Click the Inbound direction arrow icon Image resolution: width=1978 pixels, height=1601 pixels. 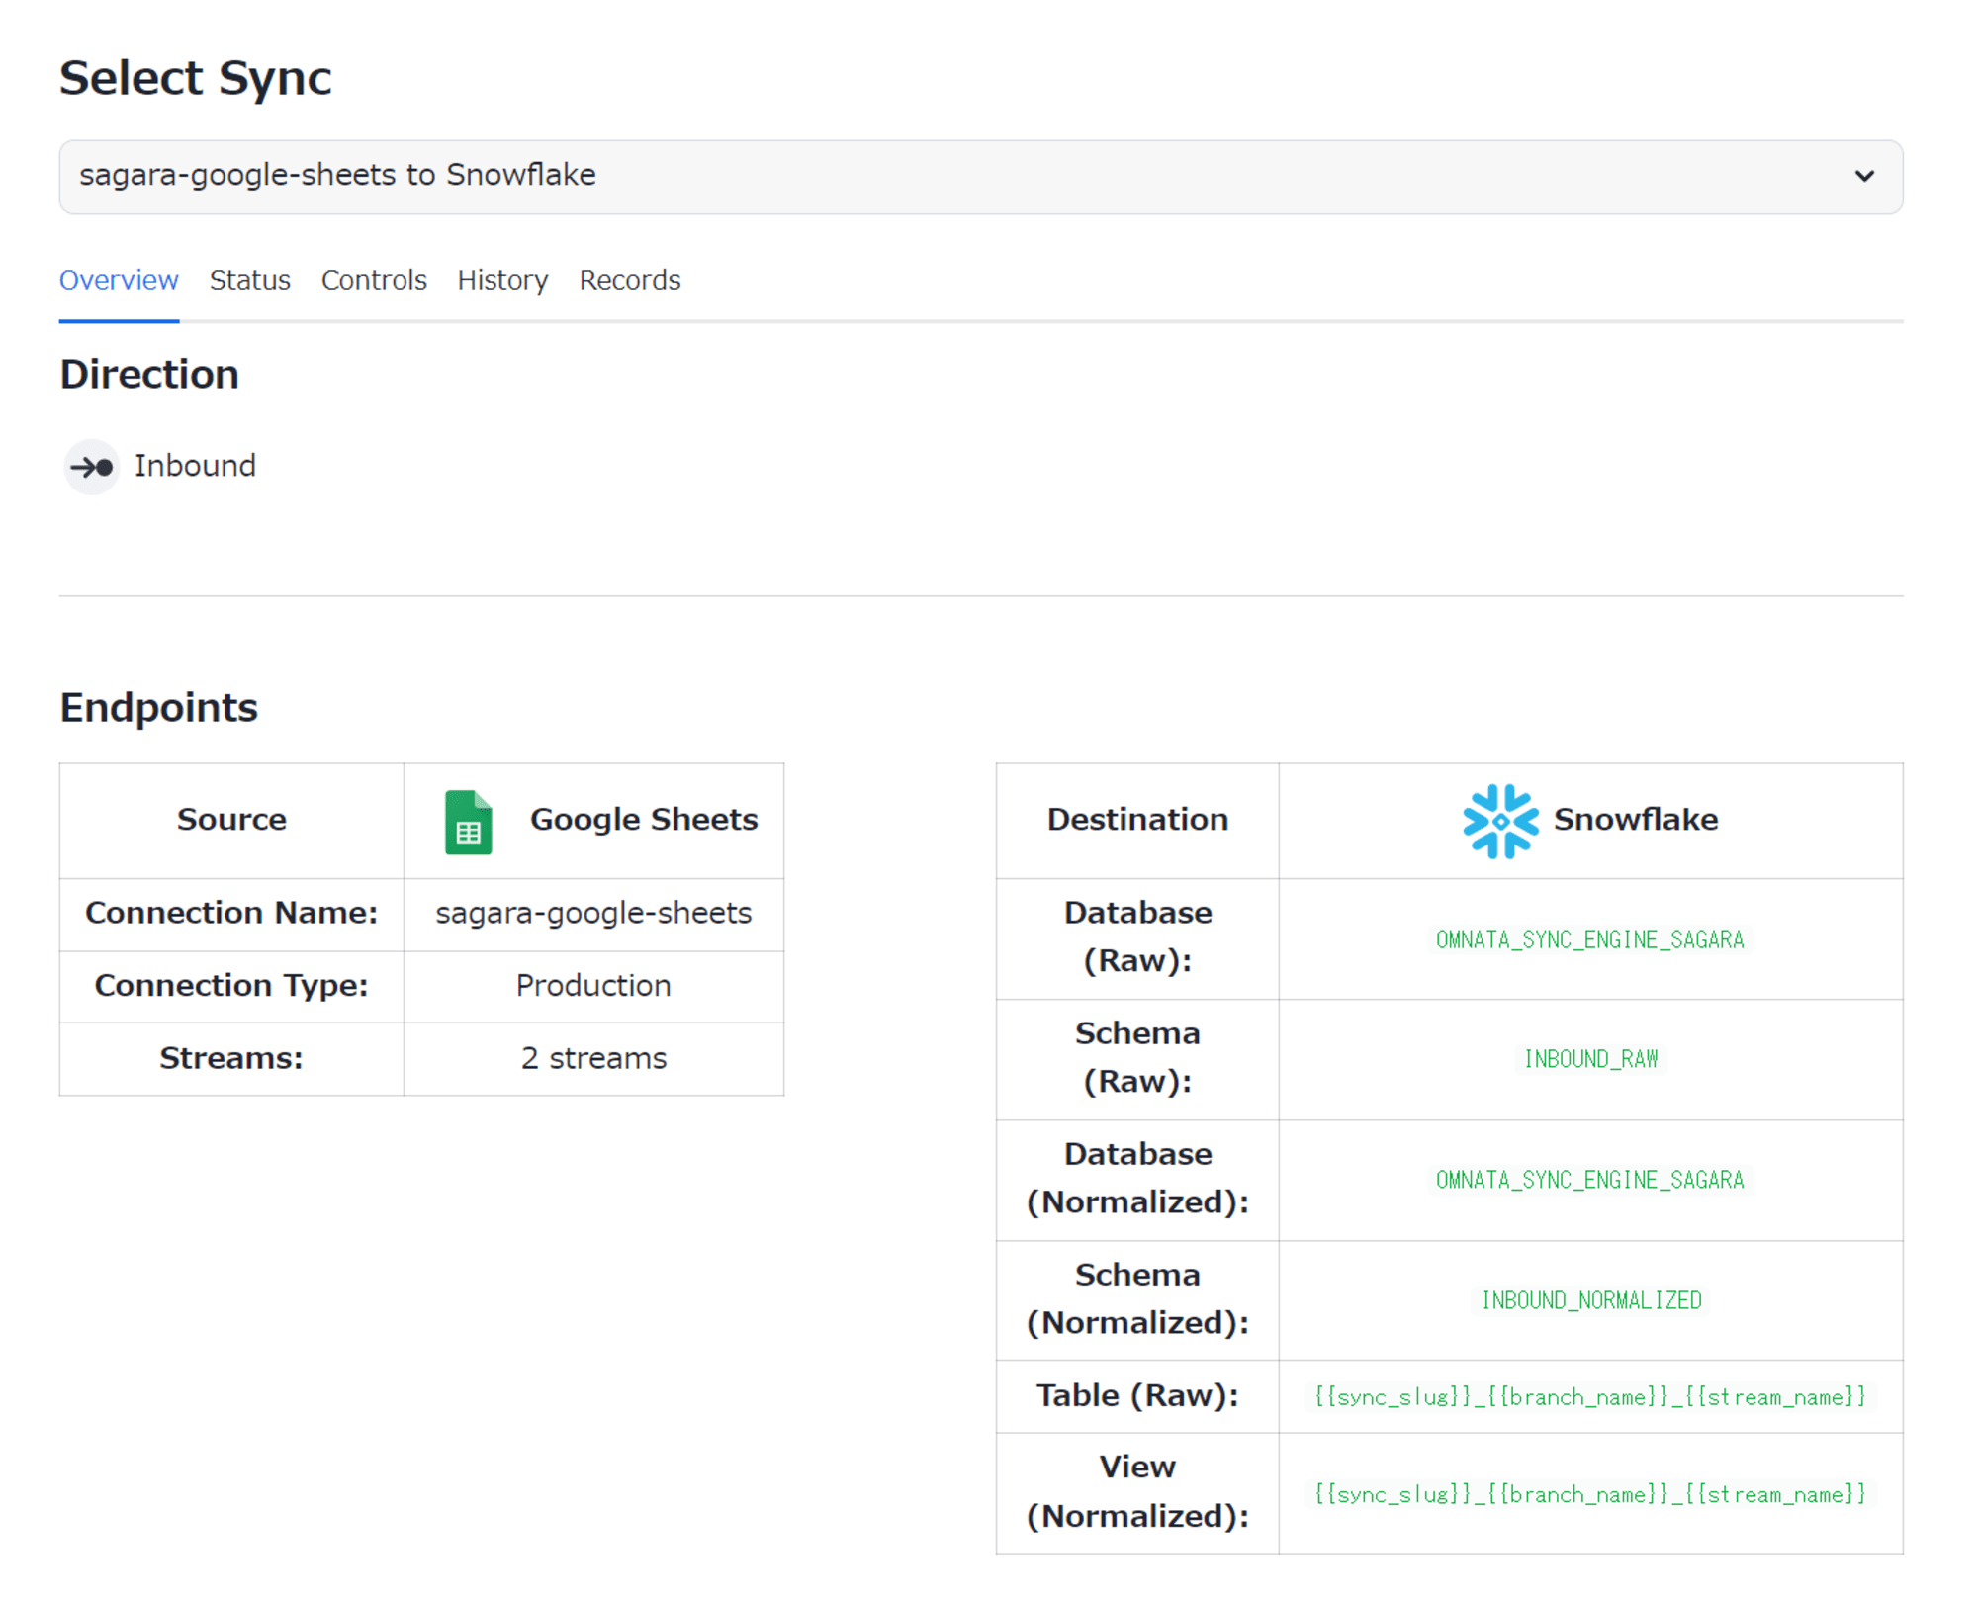92,467
